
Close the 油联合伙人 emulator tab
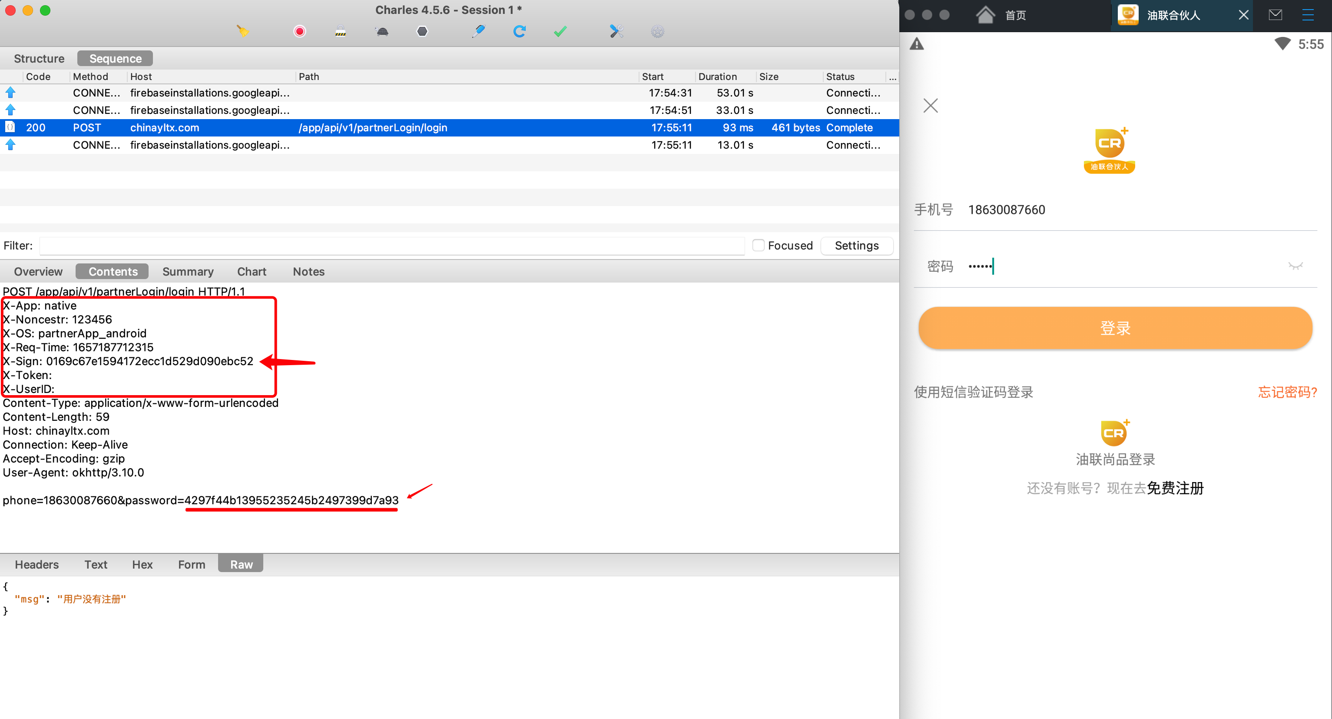click(x=1243, y=15)
